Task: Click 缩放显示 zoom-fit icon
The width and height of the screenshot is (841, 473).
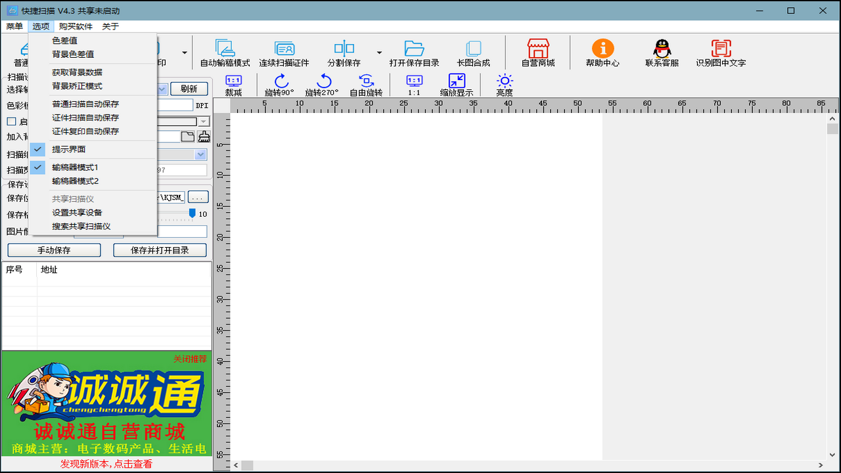Action: [456, 81]
